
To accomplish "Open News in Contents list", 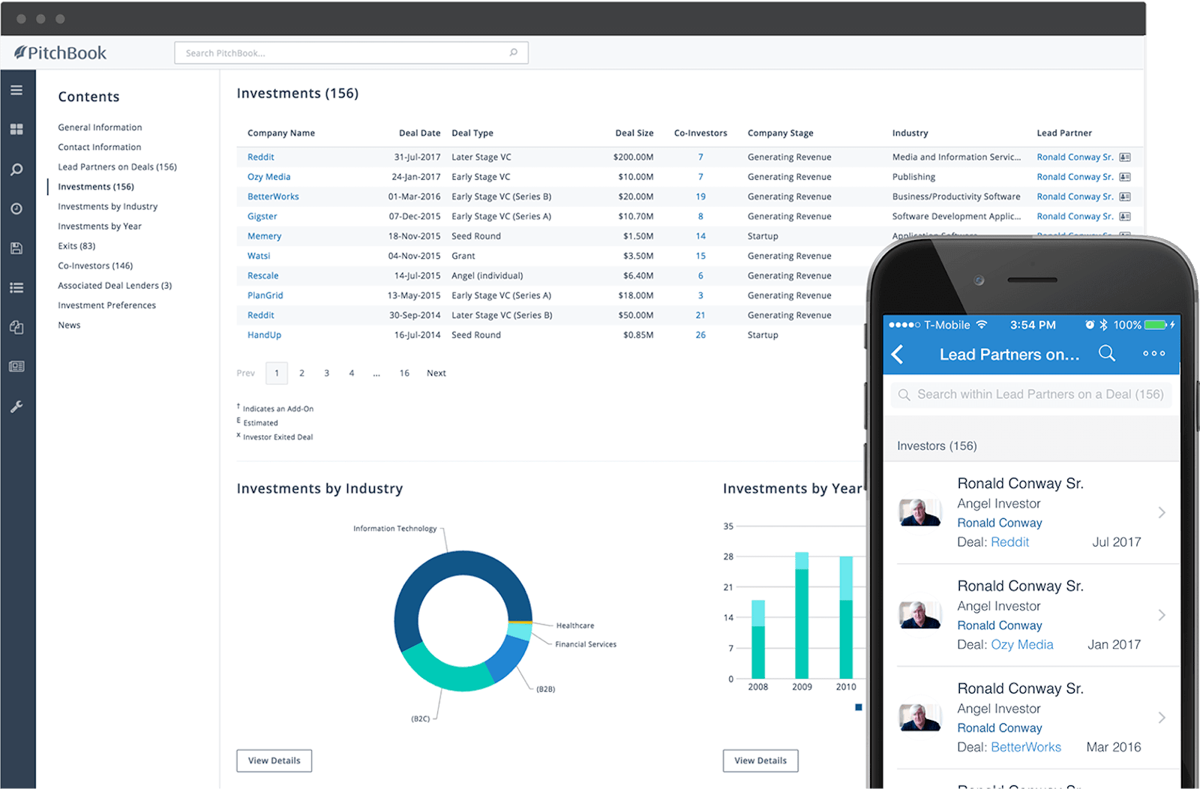I will click(69, 325).
